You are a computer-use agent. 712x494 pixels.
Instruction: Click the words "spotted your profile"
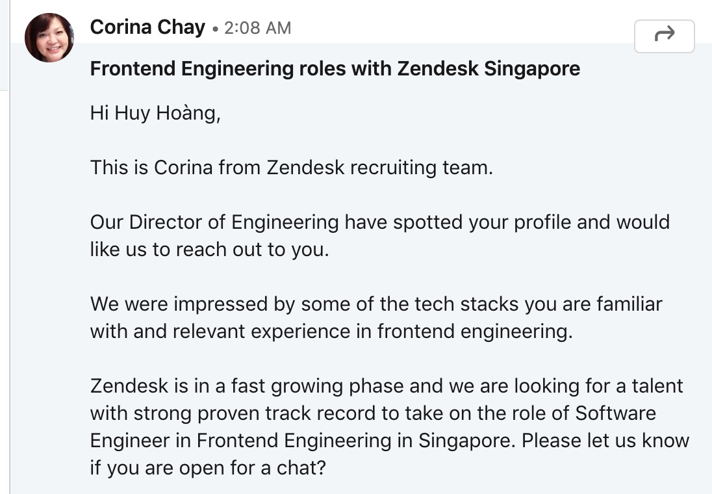(x=481, y=222)
